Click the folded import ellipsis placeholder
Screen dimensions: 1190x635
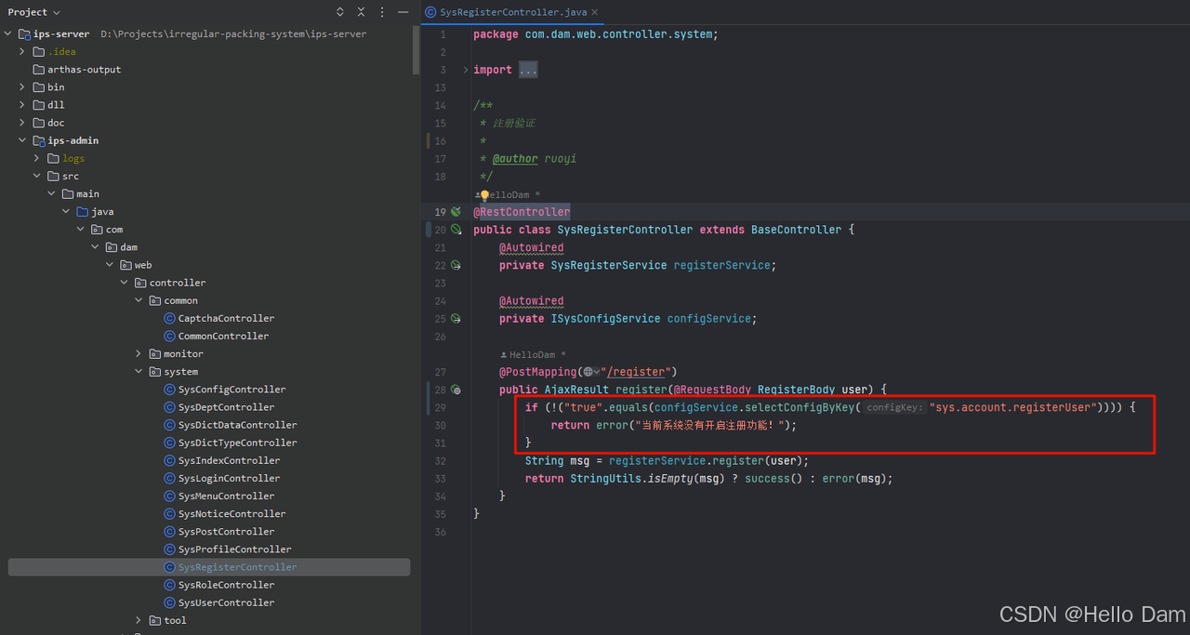[x=528, y=70]
